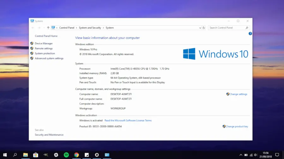The height and width of the screenshot is (159, 284).
Task: Open the volume speaker icon
Action: pyautogui.click(x=256, y=155)
